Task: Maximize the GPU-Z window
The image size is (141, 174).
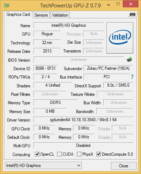Action: click(118, 4)
